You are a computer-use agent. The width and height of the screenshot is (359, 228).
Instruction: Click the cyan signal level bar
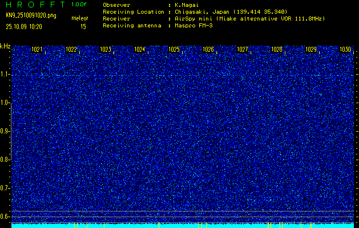183,225
